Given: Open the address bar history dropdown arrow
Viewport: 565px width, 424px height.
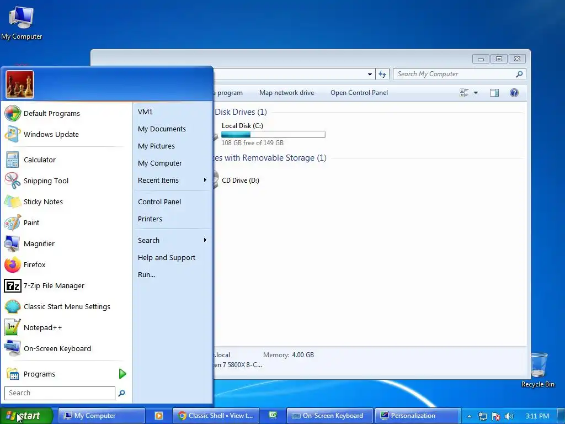Looking at the screenshot, I should click(370, 75).
